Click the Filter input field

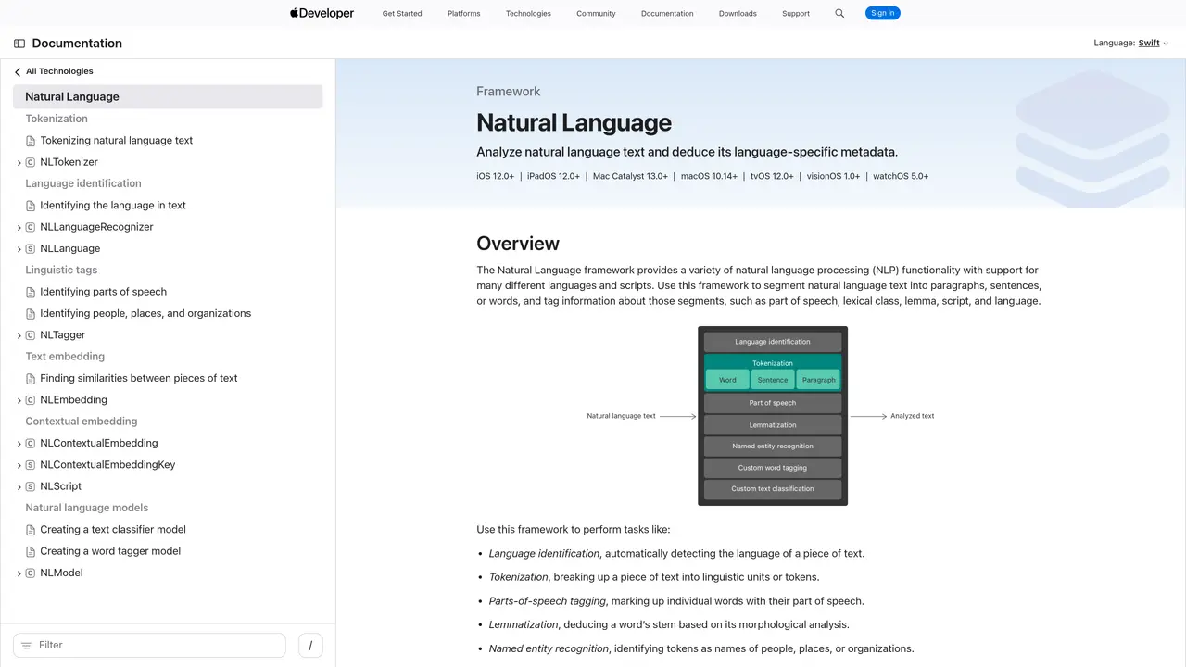[x=149, y=646]
